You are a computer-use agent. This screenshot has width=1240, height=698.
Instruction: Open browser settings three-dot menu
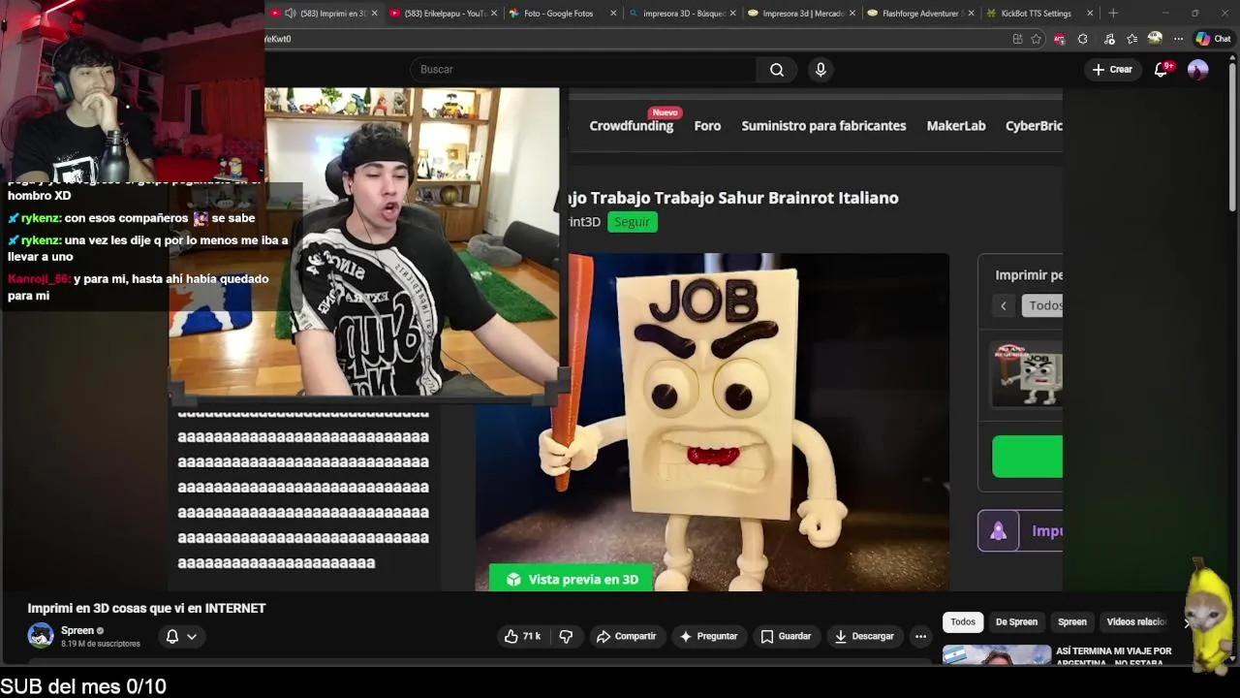coord(1178,39)
